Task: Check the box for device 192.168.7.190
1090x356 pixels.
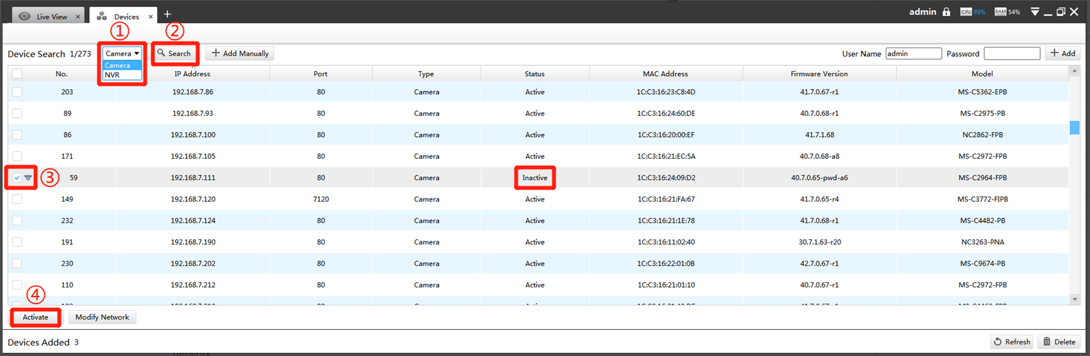Action: pyautogui.click(x=17, y=242)
